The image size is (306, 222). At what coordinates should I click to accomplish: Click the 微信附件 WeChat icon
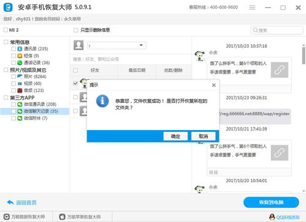coord(20,118)
